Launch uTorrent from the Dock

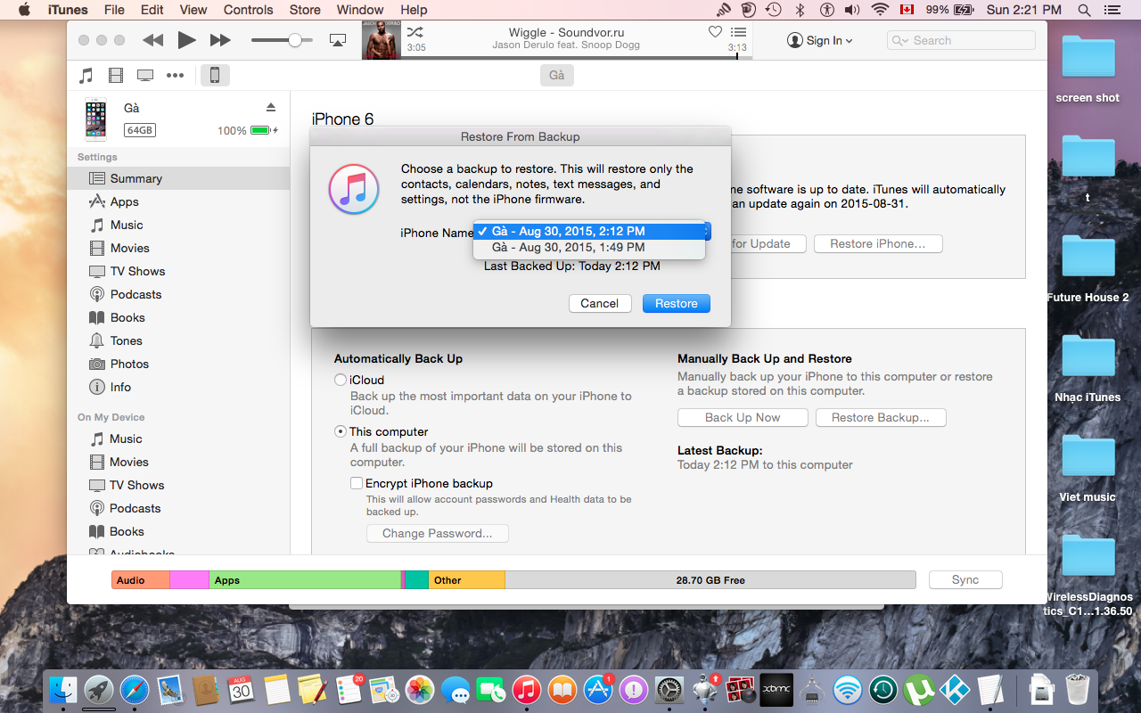(919, 689)
